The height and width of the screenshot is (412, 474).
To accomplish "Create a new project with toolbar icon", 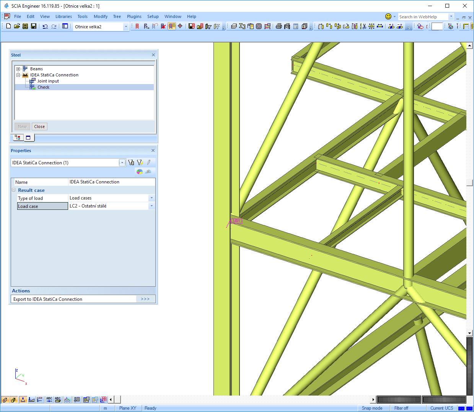I will point(8,26).
